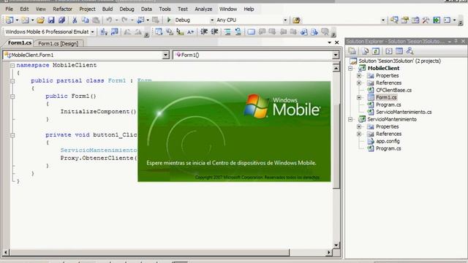Screen dimensions: 468x263
Task: Open the File menu
Action: pyautogui.click(x=9, y=9)
